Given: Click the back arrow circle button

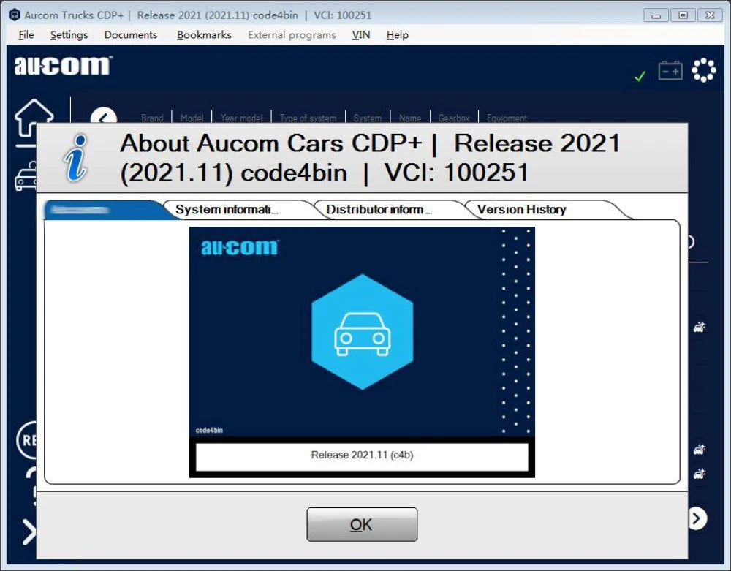Looking at the screenshot, I should (104, 115).
